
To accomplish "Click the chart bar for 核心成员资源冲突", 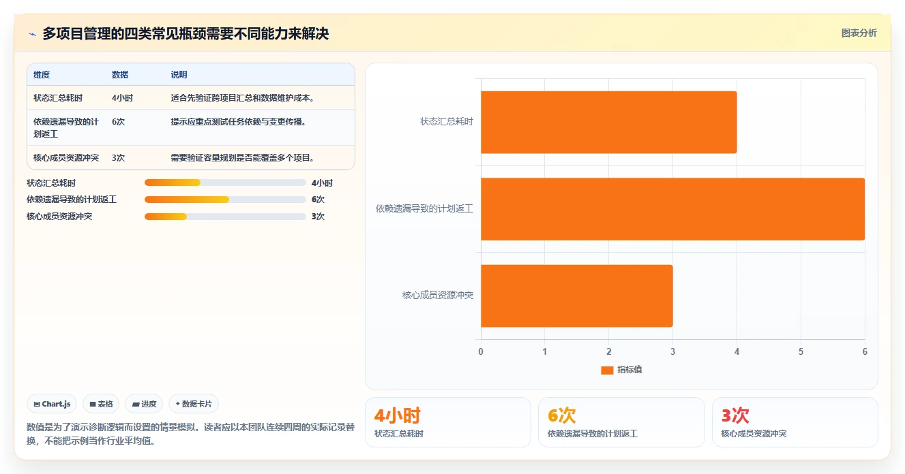I will click(x=577, y=296).
